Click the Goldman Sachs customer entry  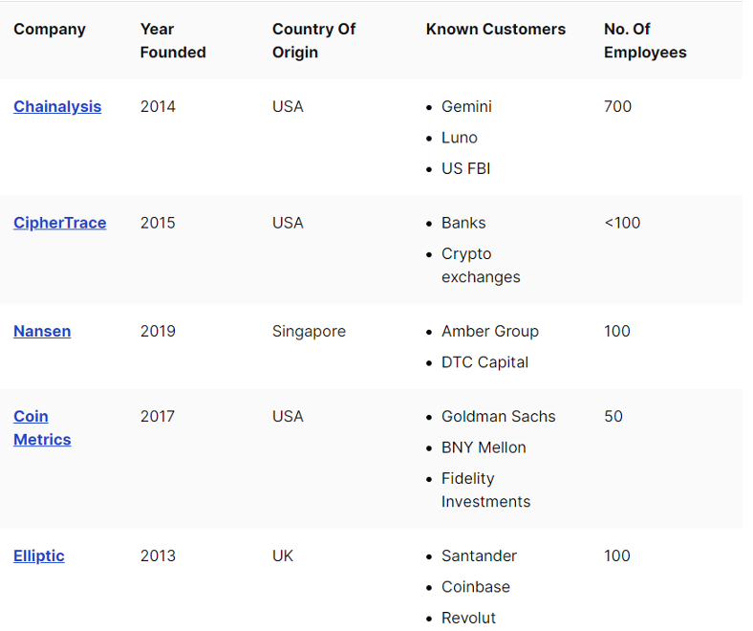[499, 416]
